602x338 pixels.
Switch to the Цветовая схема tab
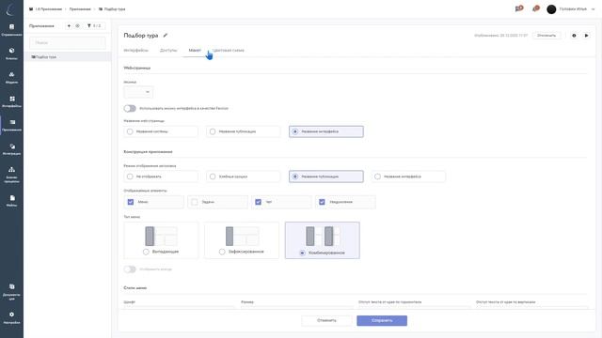228,50
